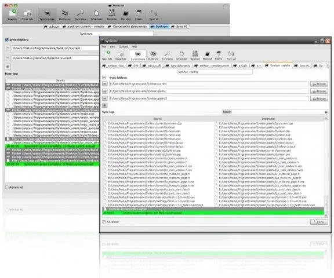334x278 pixels.
Task: Switch to 'kanc dokumenty' front window tab
Action: click(178, 65)
